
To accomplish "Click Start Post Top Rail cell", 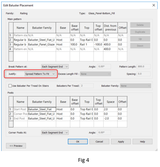I will (x=87, y=109).
